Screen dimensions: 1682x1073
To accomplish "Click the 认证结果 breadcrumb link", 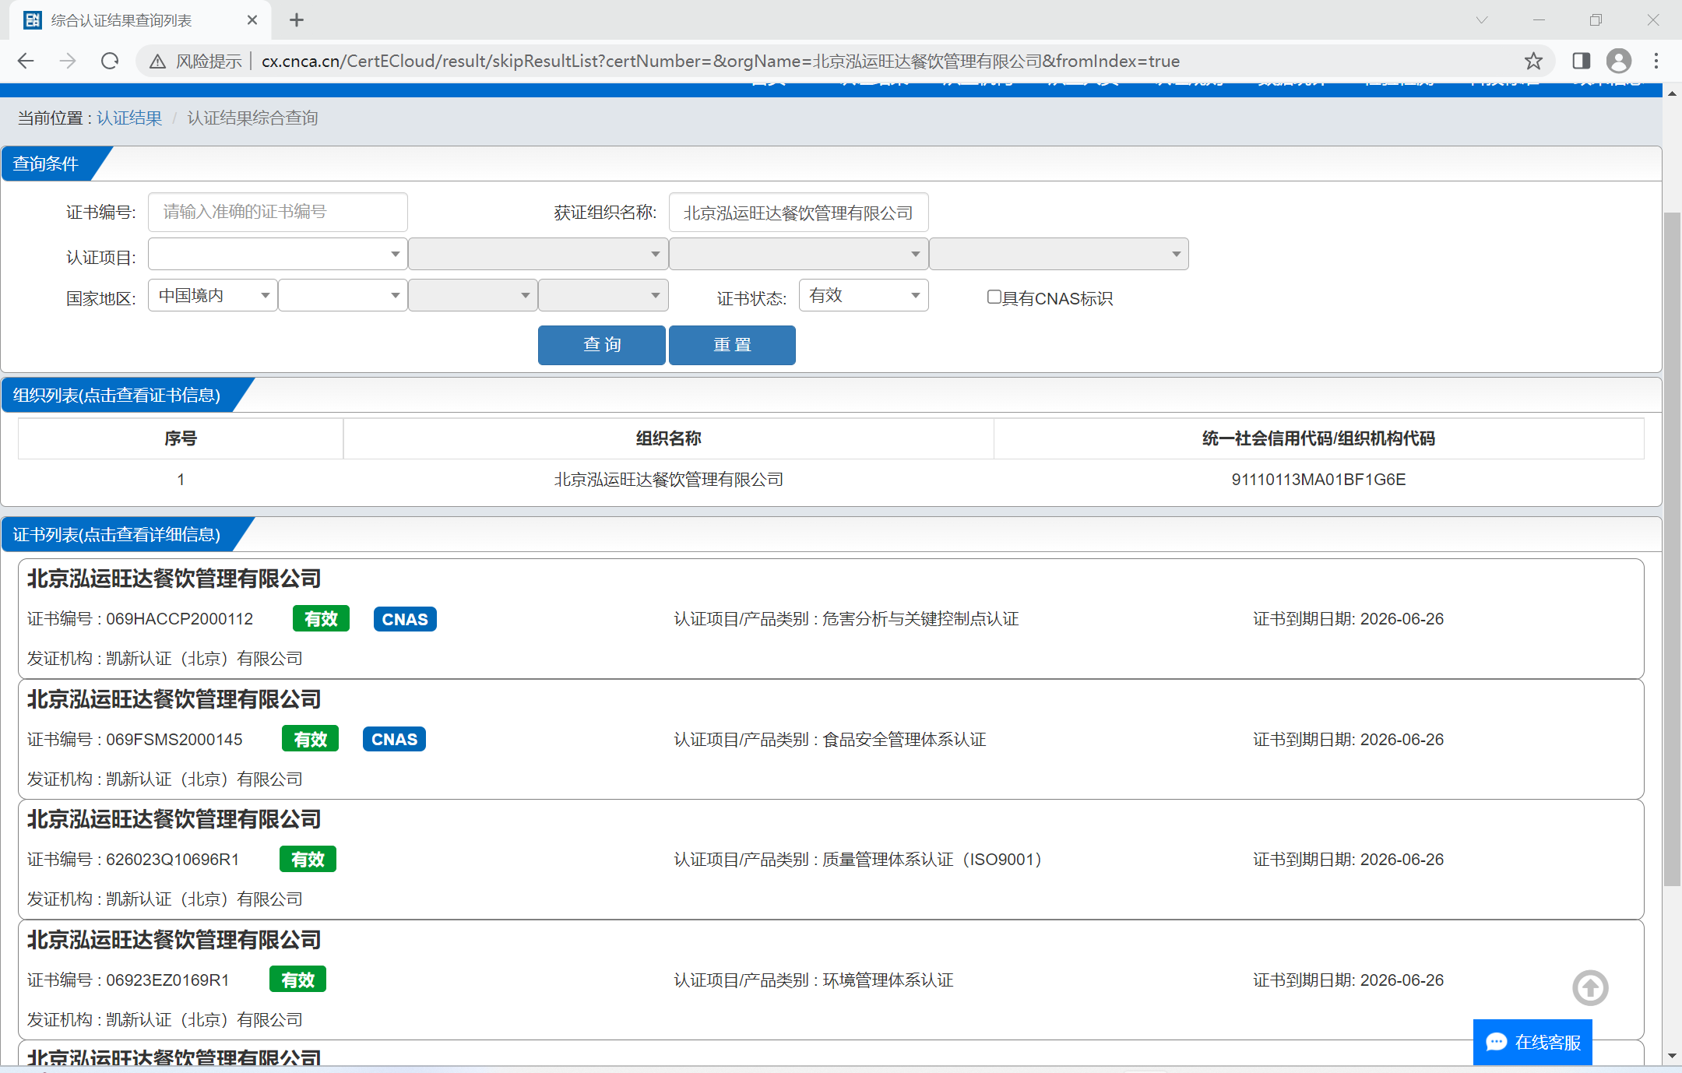I will click(x=129, y=118).
